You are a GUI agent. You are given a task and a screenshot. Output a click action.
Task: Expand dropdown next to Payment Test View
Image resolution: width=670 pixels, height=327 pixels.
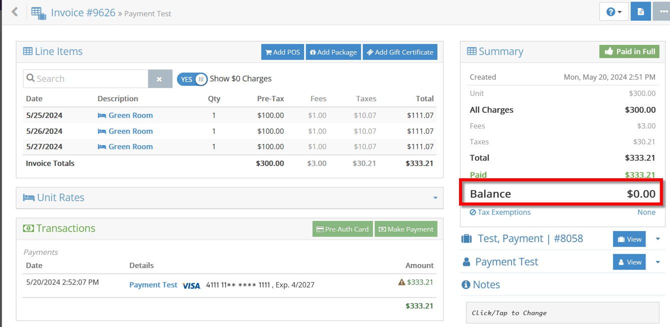click(x=657, y=262)
